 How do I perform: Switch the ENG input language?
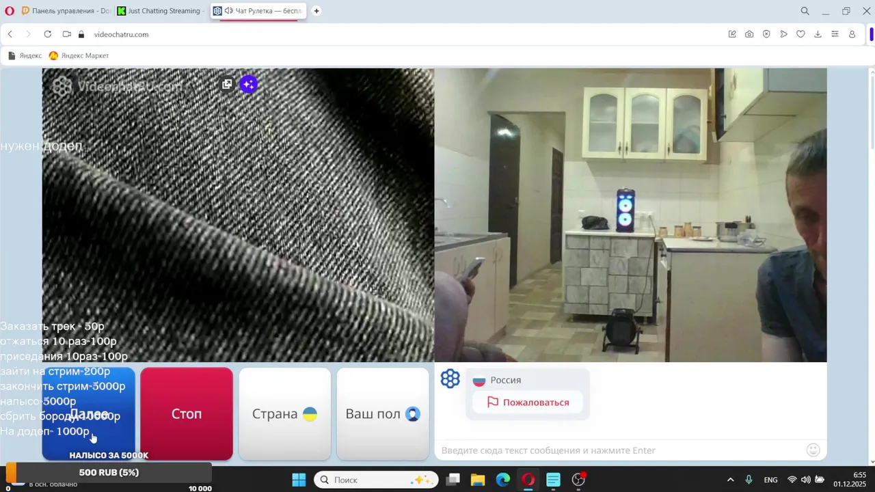(770, 480)
